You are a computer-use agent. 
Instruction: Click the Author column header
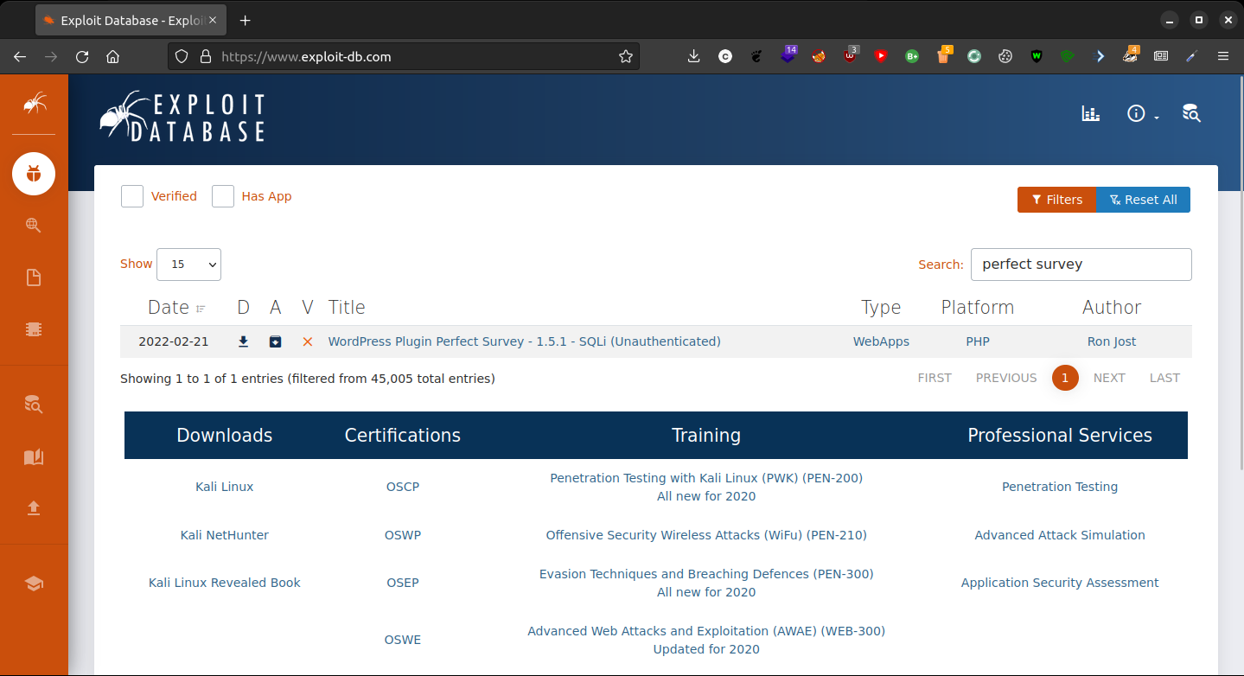pyautogui.click(x=1112, y=307)
